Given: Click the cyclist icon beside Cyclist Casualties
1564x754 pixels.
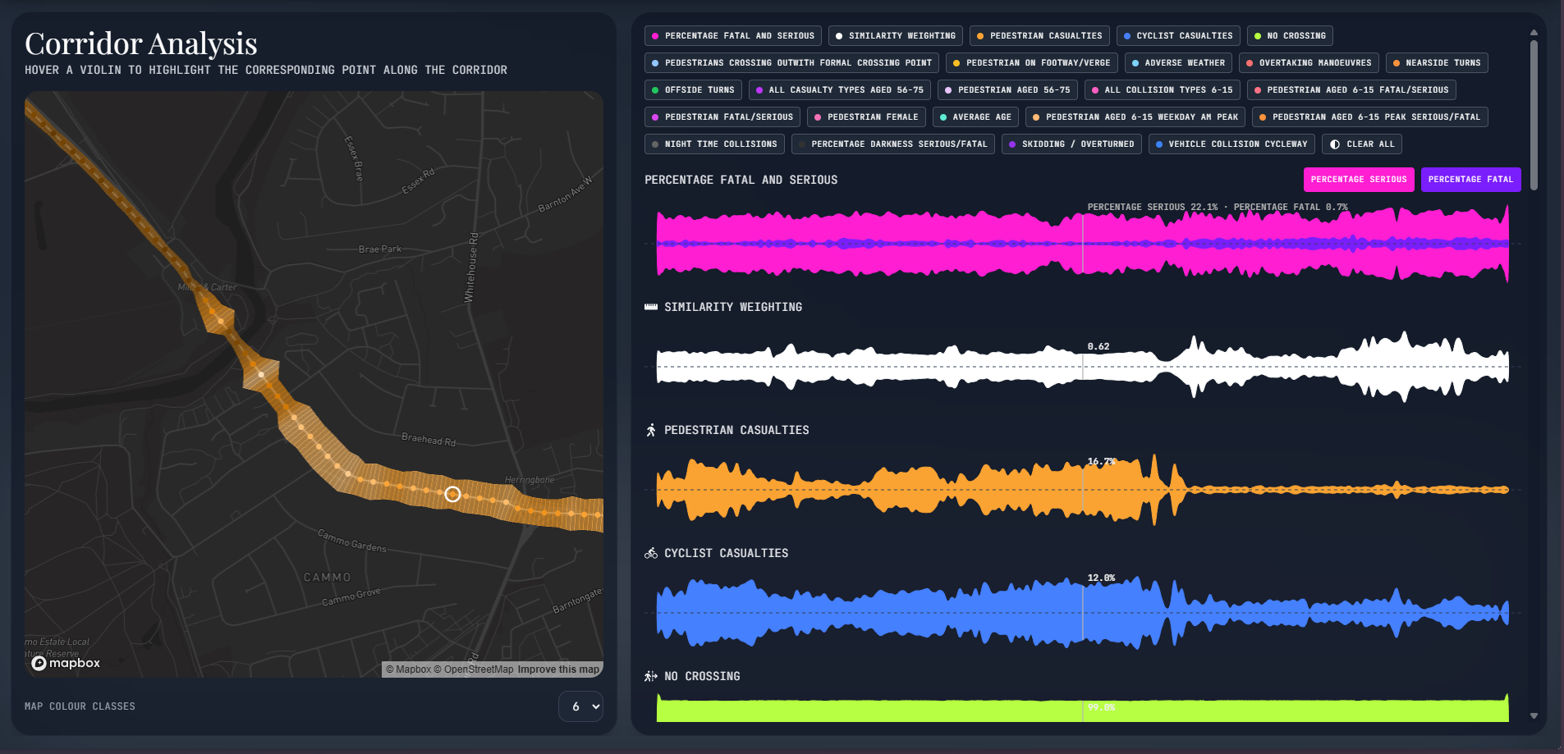Looking at the screenshot, I should point(651,553).
